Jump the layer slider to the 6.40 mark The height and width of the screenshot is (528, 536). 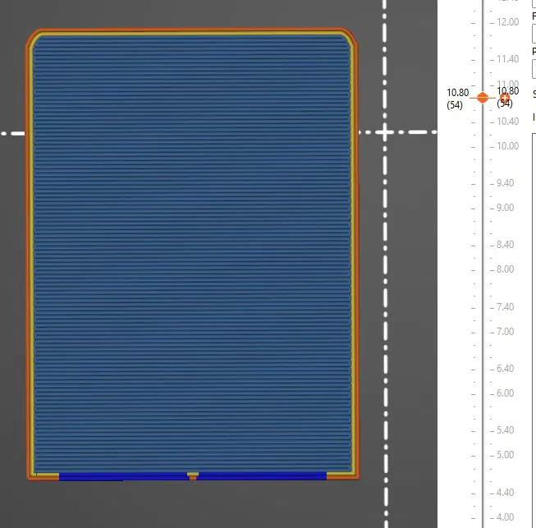click(x=506, y=369)
